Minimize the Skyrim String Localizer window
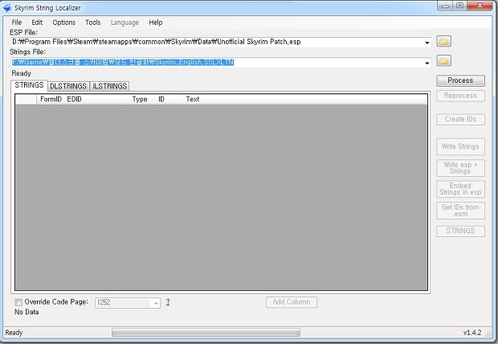This screenshot has height=344, width=498. (445, 6)
